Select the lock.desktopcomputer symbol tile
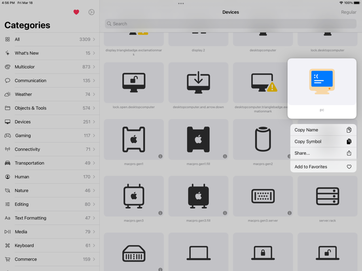362x271 pixels. (x=327, y=39)
